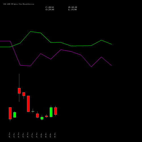Select the 01 Dec green candlestick
This screenshot has height=142, width=142.
(x=42, y=118)
